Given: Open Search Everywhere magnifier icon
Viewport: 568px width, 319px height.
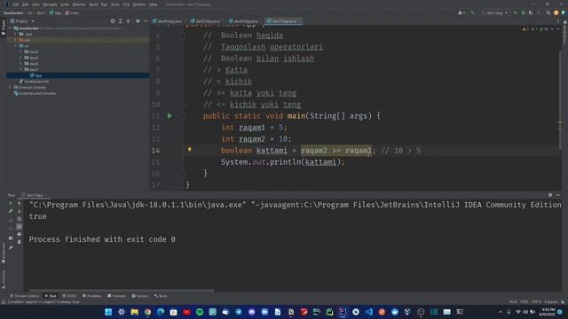Looking at the screenshot, I should tap(548, 12).
